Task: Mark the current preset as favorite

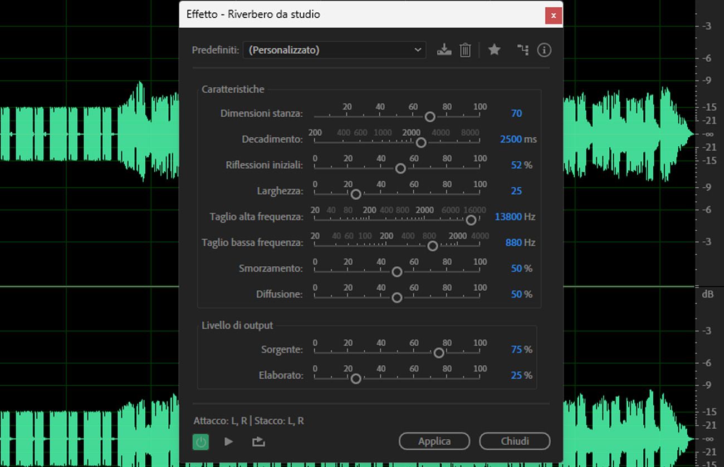Action: pos(494,50)
